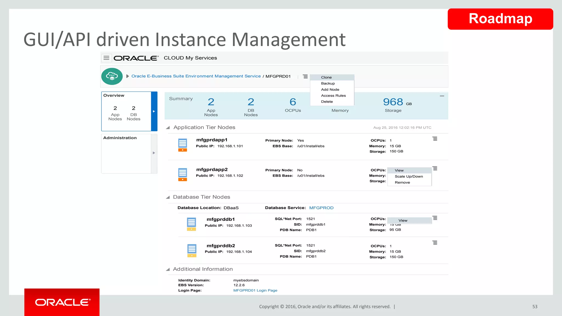Expand the Overview panel arrow
Viewport: 562px width, 316px height.
pyautogui.click(x=154, y=111)
